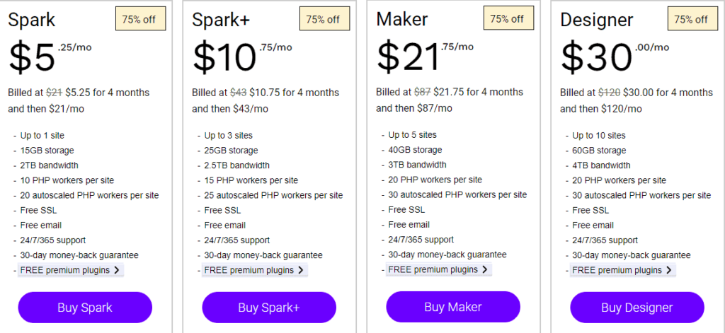Image resolution: width=725 pixels, height=333 pixels.
Task: Click the 75% off badge on Designer
Action: [x=692, y=19]
